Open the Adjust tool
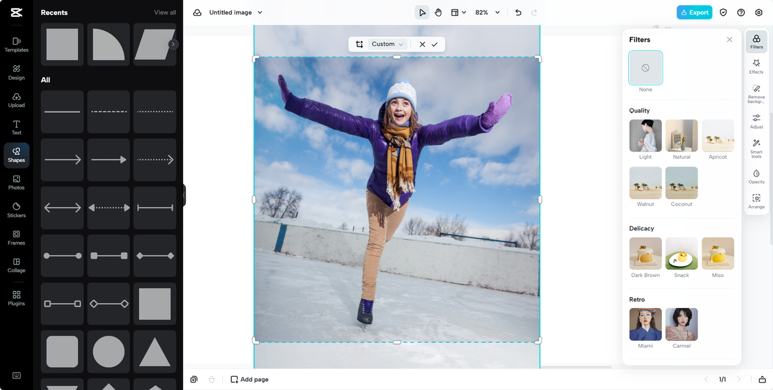 pyautogui.click(x=756, y=121)
